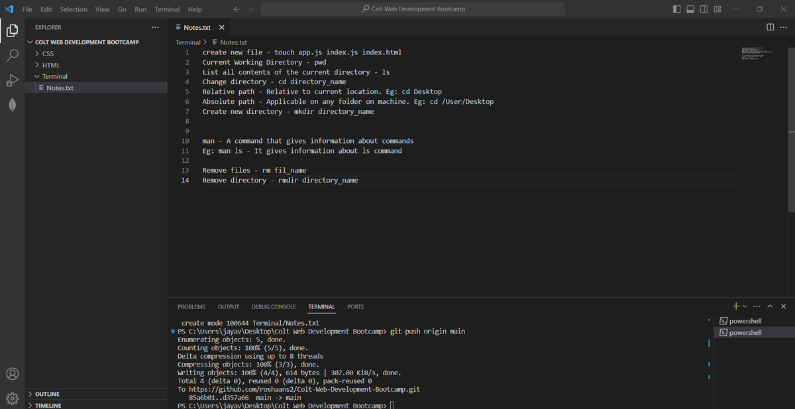Click the editor minimap preview
Screen dimensions: 795x409
tap(757, 54)
